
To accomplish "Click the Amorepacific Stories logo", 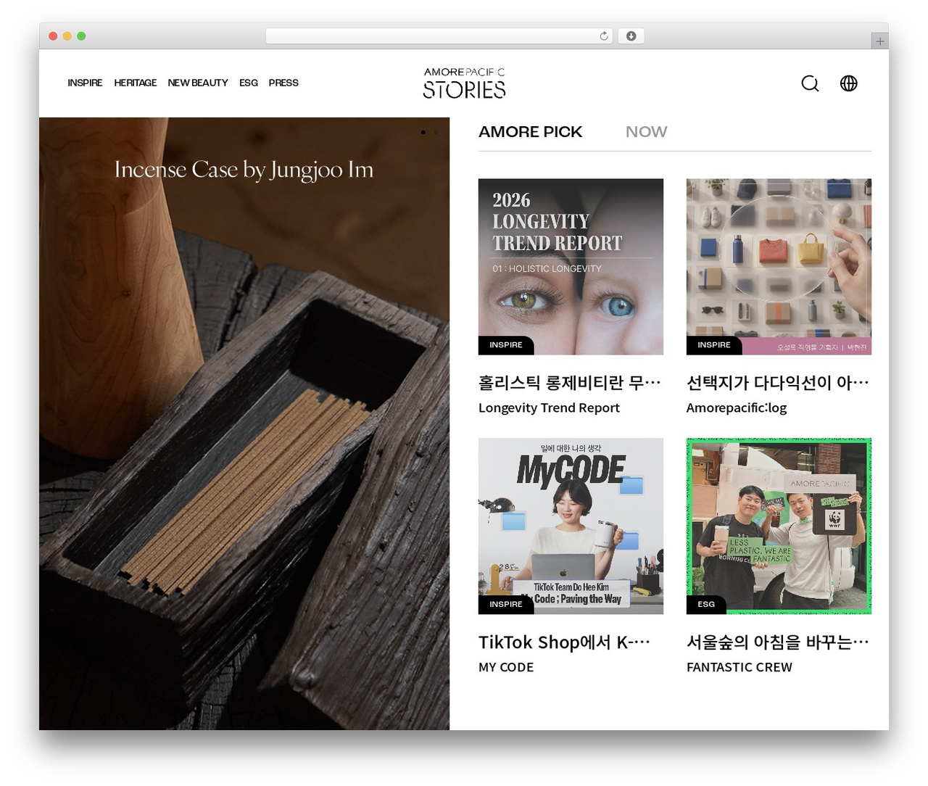I will pos(465,83).
